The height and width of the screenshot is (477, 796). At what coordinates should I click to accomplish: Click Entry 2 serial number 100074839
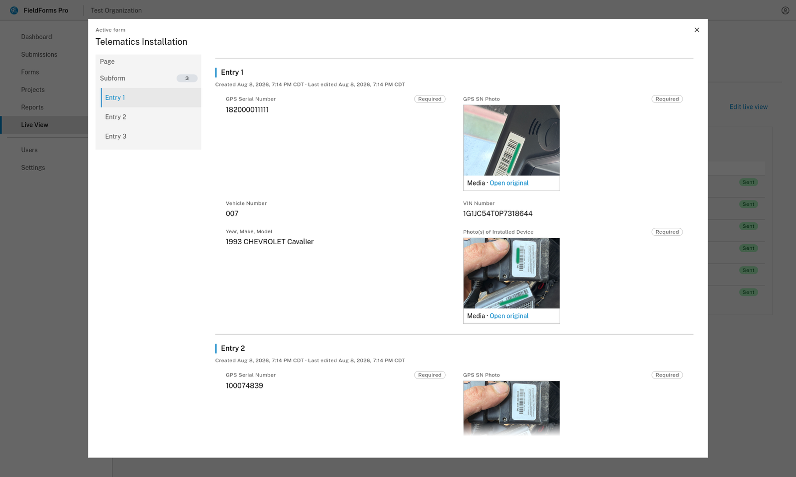point(244,386)
